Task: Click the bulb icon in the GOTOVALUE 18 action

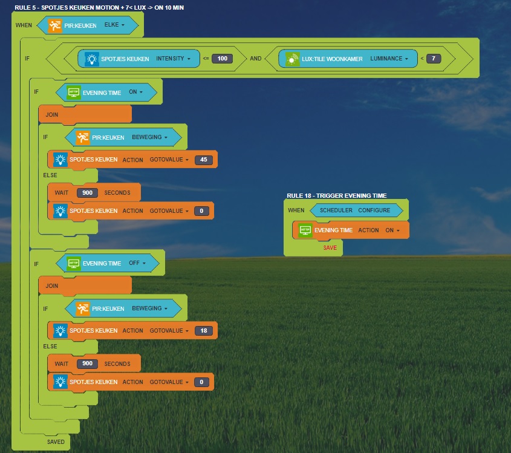Action: 60,331
